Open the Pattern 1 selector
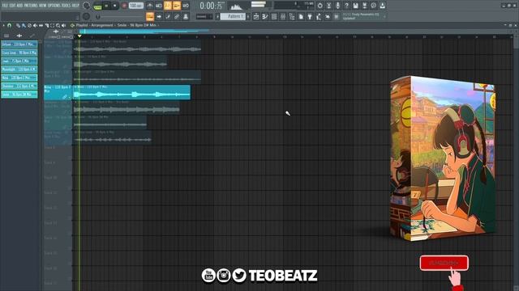Screen dimensions: 519x291 coord(233,16)
